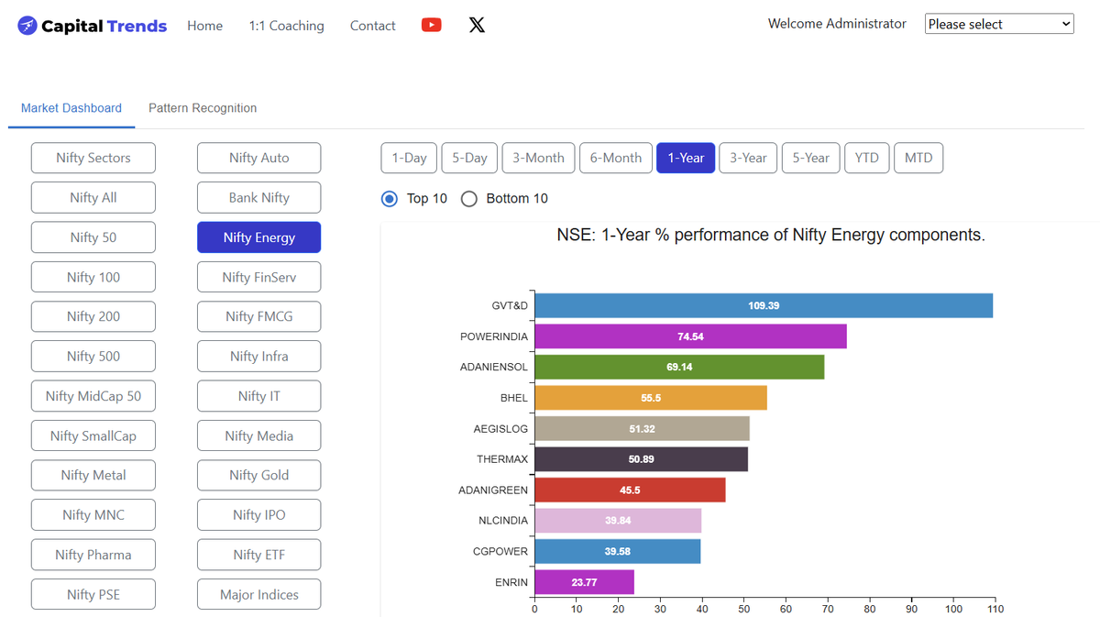Choose the 1-Day time period
This screenshot has height=617, width=1100.
point(409,158)
